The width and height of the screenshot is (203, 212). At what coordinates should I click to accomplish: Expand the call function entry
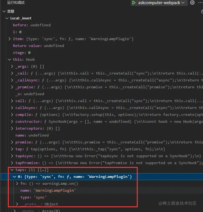coord(12,101)
